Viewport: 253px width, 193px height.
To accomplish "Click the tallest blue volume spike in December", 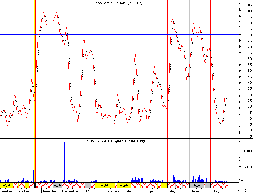I will (x=64, y=162).
